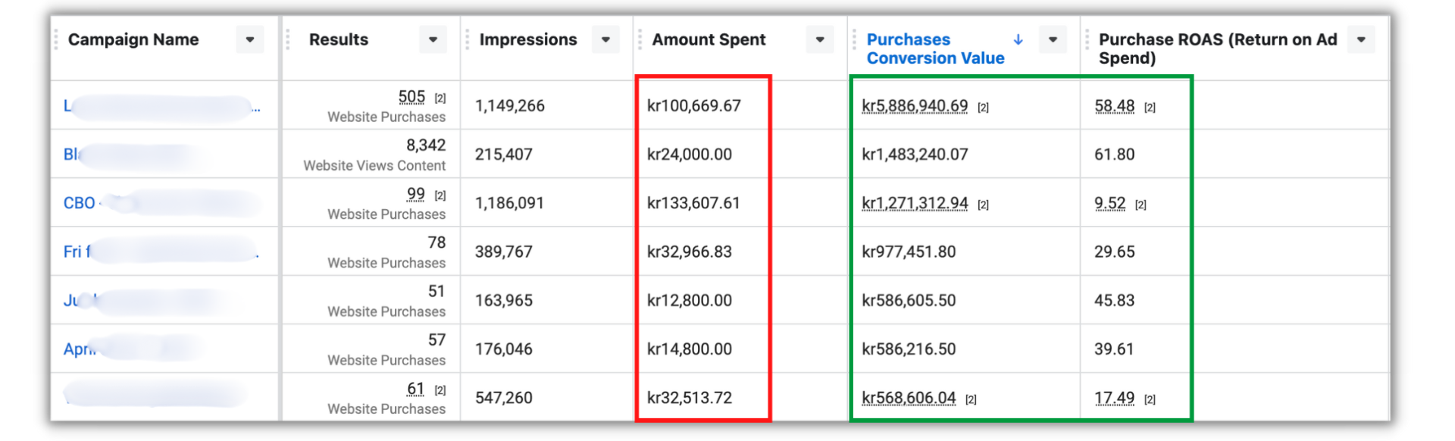Screen dimensions: 1455x441
Task: Open Purchases Conversion Value column dropdown
Action: coord(1053,40)
